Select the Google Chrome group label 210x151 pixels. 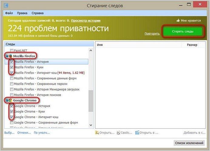[x=25, y=100]
